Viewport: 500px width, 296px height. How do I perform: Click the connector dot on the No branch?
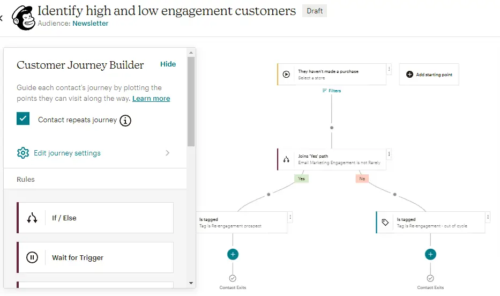(395, 194)
